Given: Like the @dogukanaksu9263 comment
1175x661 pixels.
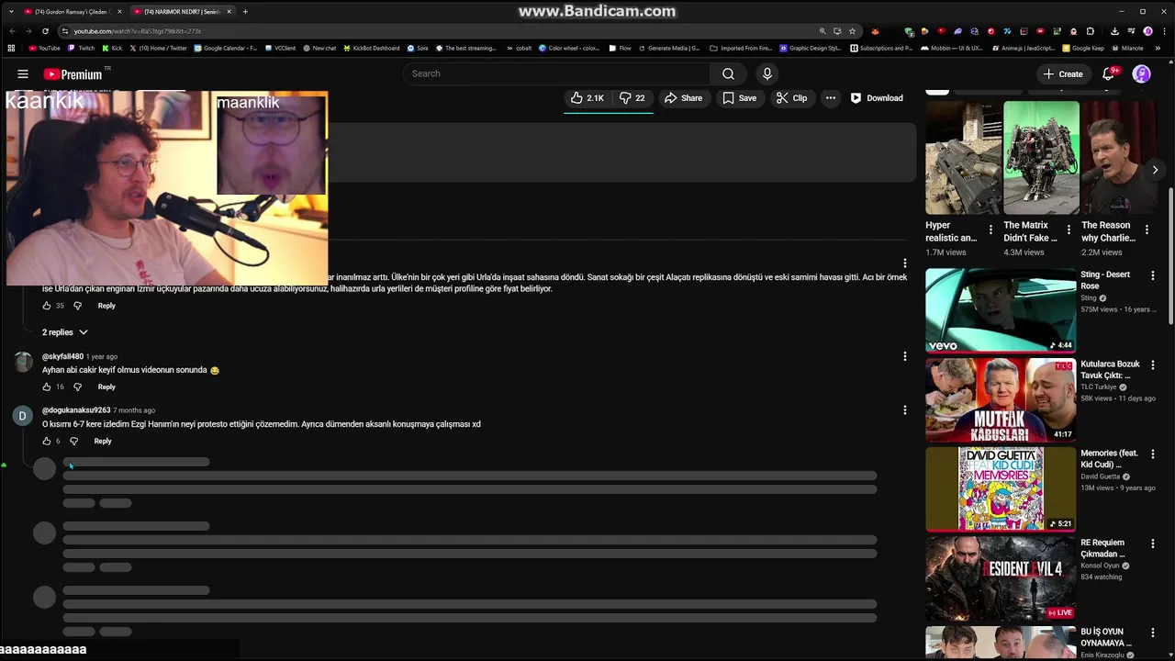Looking at the screenshot, I should tap(47, 441).
